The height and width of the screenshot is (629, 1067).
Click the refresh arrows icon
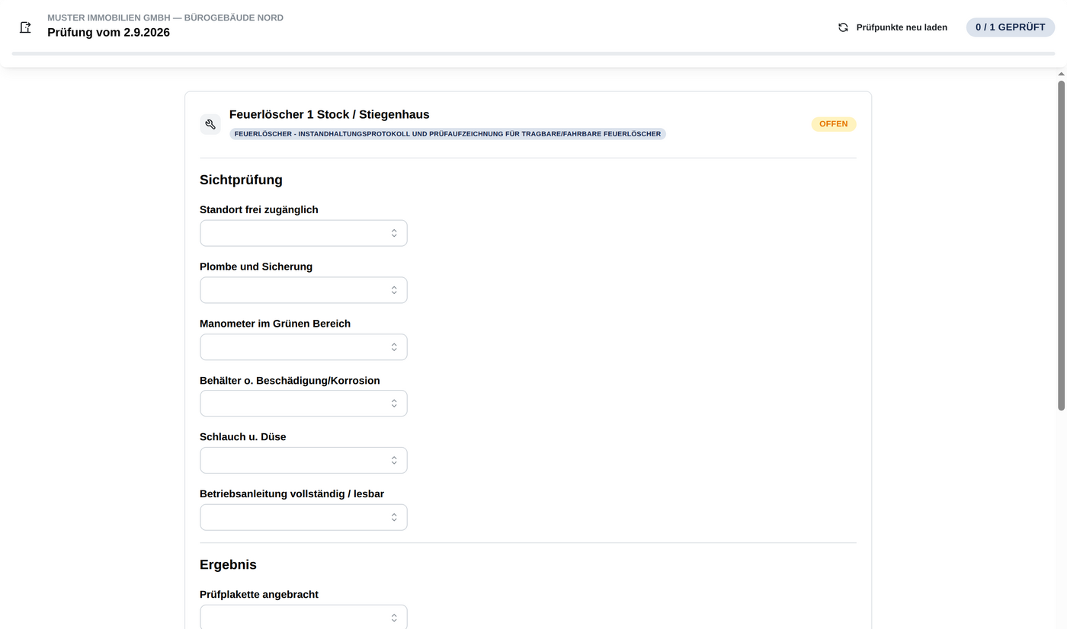click(x=843, y=27)
